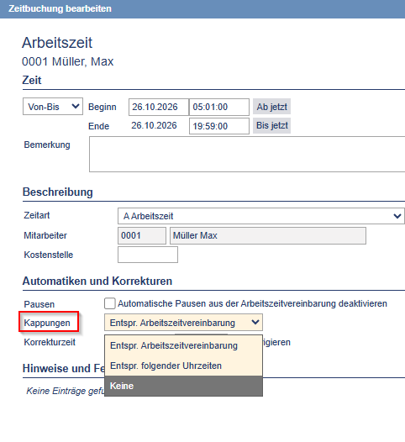Click the Bis jetzt button
This screenshot has height=442, width=405.
pyautogui.click(x=271, y=125)
